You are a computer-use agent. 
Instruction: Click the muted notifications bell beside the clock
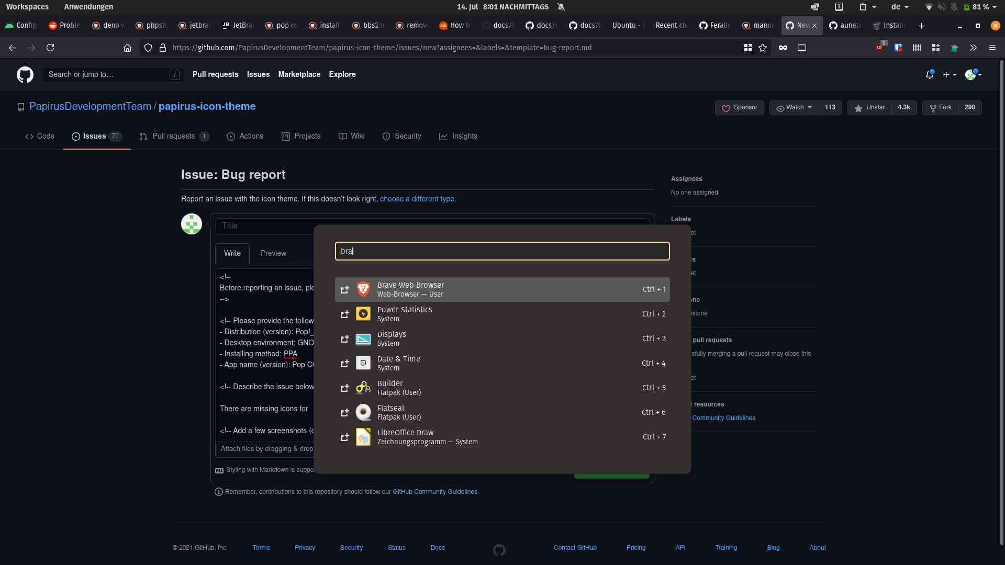[561, 7]
